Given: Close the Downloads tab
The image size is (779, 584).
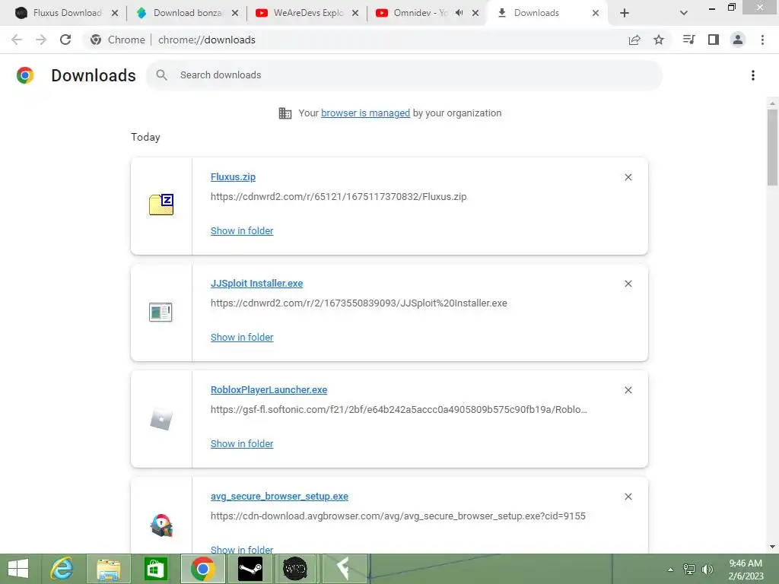Looking at the screenshot, I should (x=596, y=13).
